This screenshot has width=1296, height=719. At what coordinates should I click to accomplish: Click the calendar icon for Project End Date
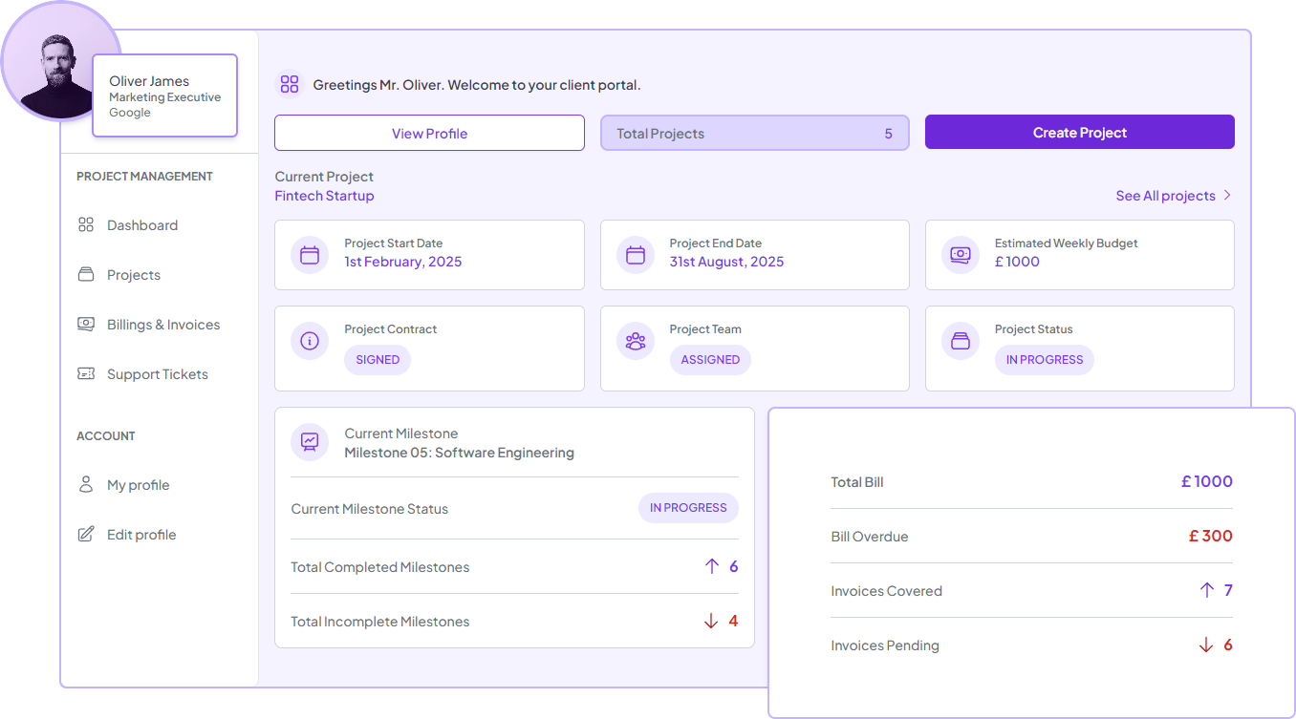coord(635,255)
